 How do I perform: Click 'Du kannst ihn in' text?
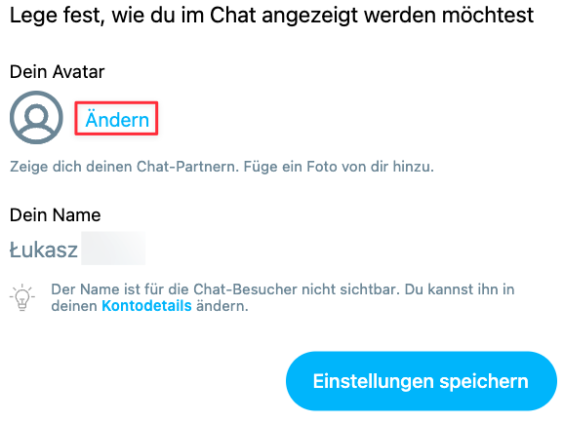(x=460, y=289)
